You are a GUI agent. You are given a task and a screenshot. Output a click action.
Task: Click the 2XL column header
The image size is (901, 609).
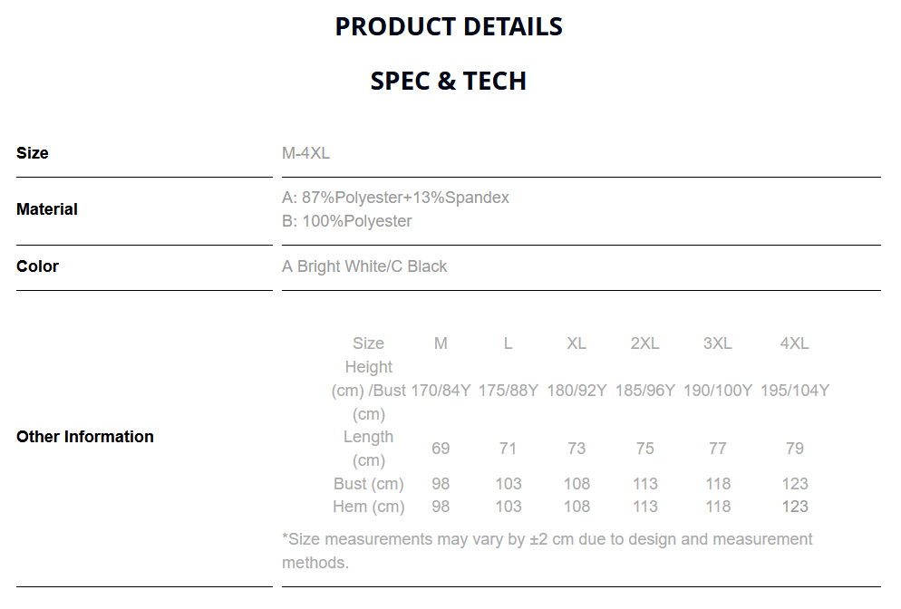[644, 343]
